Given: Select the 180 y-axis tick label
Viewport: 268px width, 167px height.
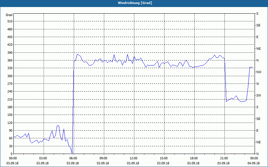Looking at the screenshot, I should click(10, 107).
